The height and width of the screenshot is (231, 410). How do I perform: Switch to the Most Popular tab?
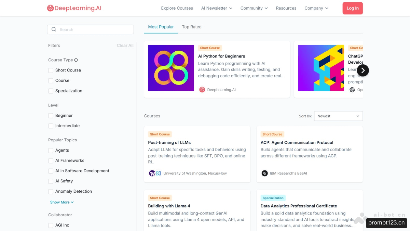(x=161, y=27)
